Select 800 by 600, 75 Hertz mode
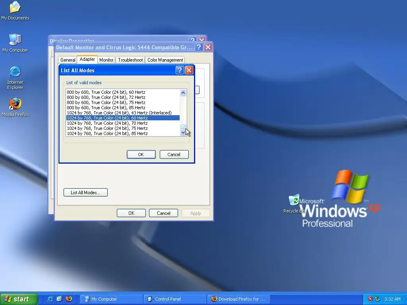 click(122, 102)
